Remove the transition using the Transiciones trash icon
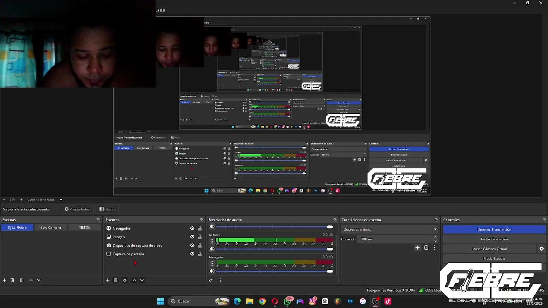The width and height of the screenshot is (548, 308). click(x=426, y=248)
